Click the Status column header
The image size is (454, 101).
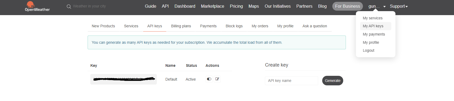(191, 65)
